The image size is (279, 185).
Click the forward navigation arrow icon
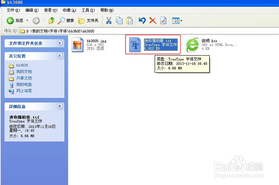coord(36,20)
